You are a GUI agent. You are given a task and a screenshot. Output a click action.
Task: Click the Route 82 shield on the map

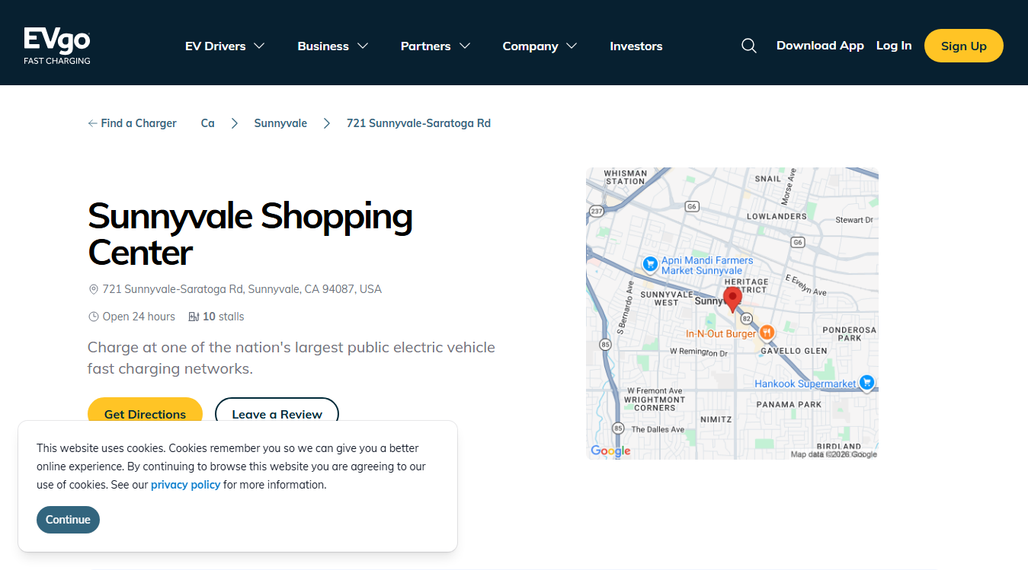[x=747, y=318]
